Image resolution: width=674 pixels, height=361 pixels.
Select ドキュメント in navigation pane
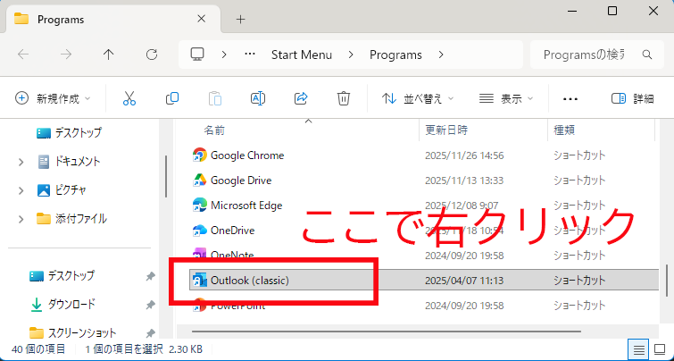(x=70, y=162)
